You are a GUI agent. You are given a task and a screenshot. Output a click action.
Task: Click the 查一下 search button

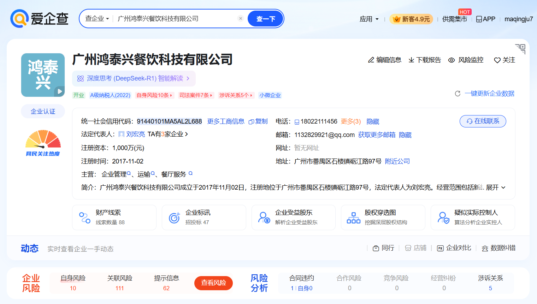[x=265, y=19]
